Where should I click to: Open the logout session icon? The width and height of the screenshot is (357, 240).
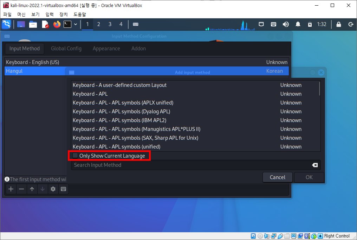(351, 24)
